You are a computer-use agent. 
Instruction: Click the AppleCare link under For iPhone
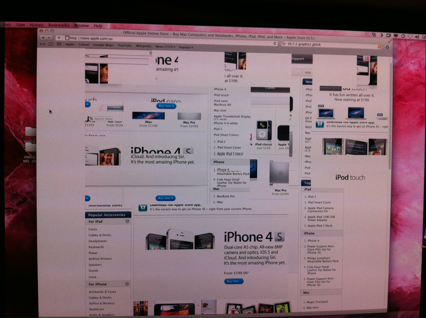[96, 309]
